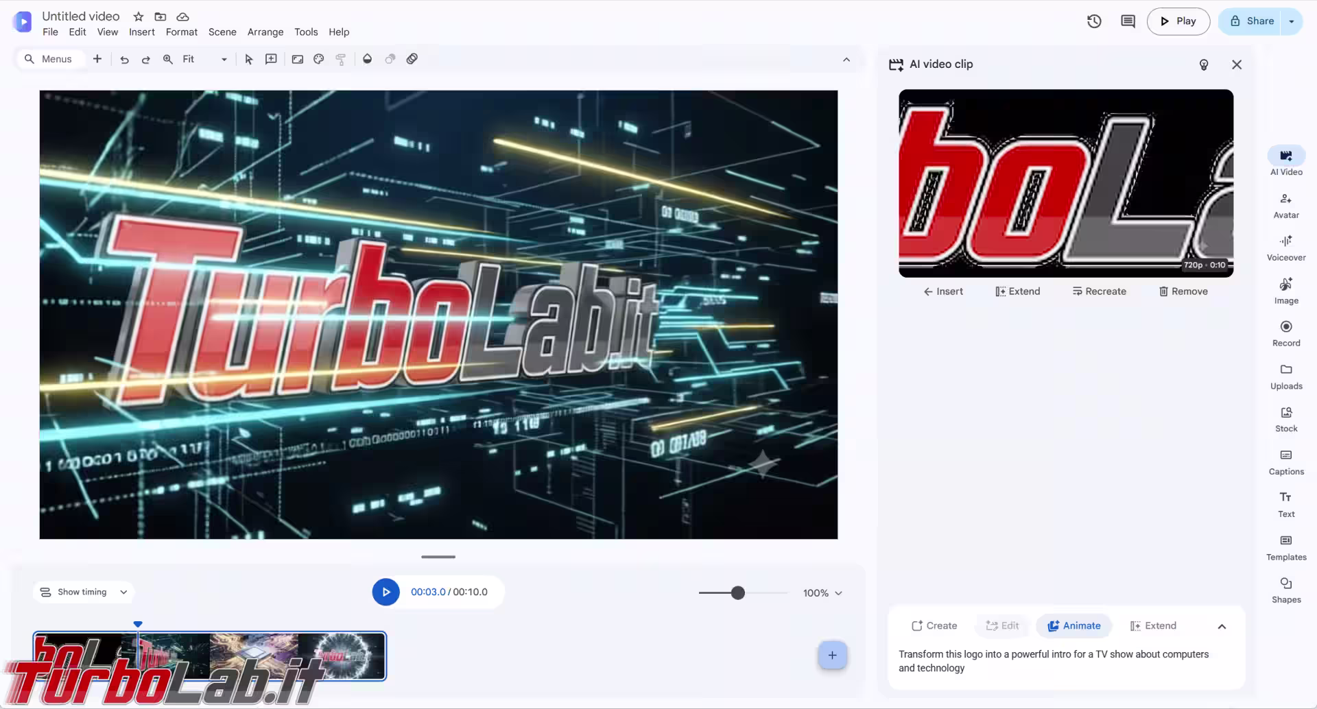Click the link chain toolbar icon
The height and width of the screenshot is (709, 1317).
(412, 60)
